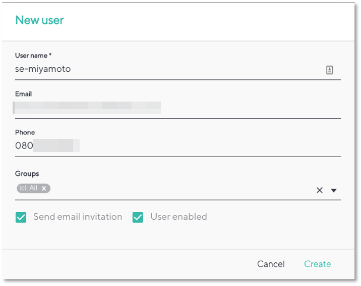
Task: Click the User name field label
Action: 33,56
